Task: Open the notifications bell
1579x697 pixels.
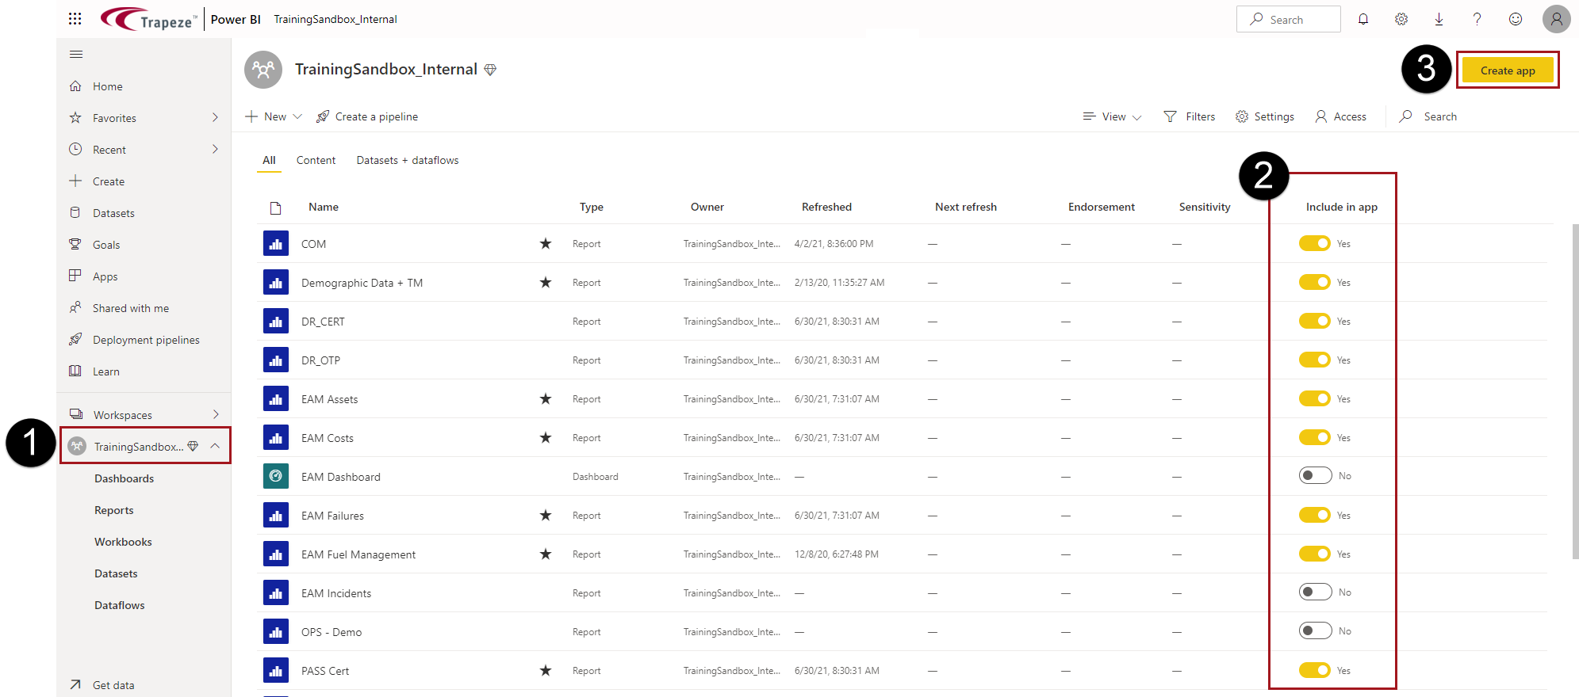Action: point(1362,19)
